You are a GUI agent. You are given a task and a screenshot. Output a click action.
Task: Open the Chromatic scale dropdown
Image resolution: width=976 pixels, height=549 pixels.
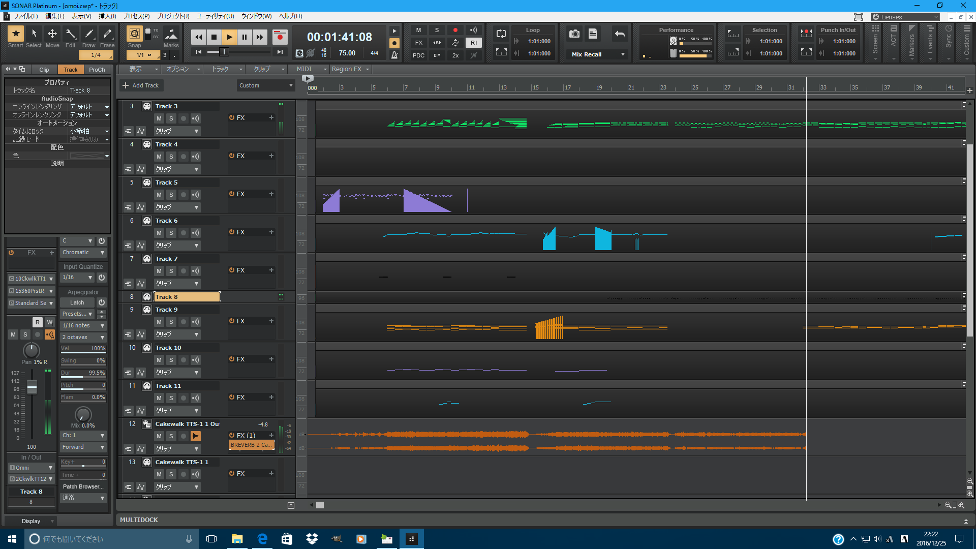[83, 253]
